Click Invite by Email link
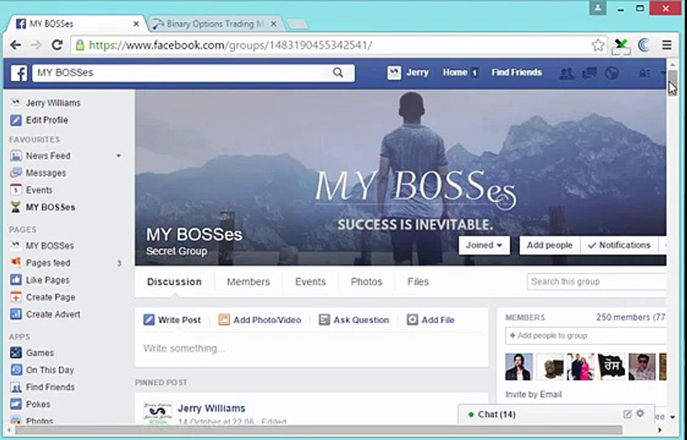This screenshot has height=440, width=687. [533, 394]
